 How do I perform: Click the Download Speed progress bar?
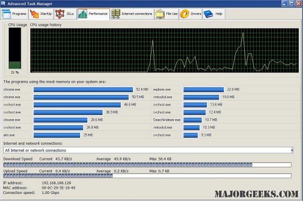147,165
